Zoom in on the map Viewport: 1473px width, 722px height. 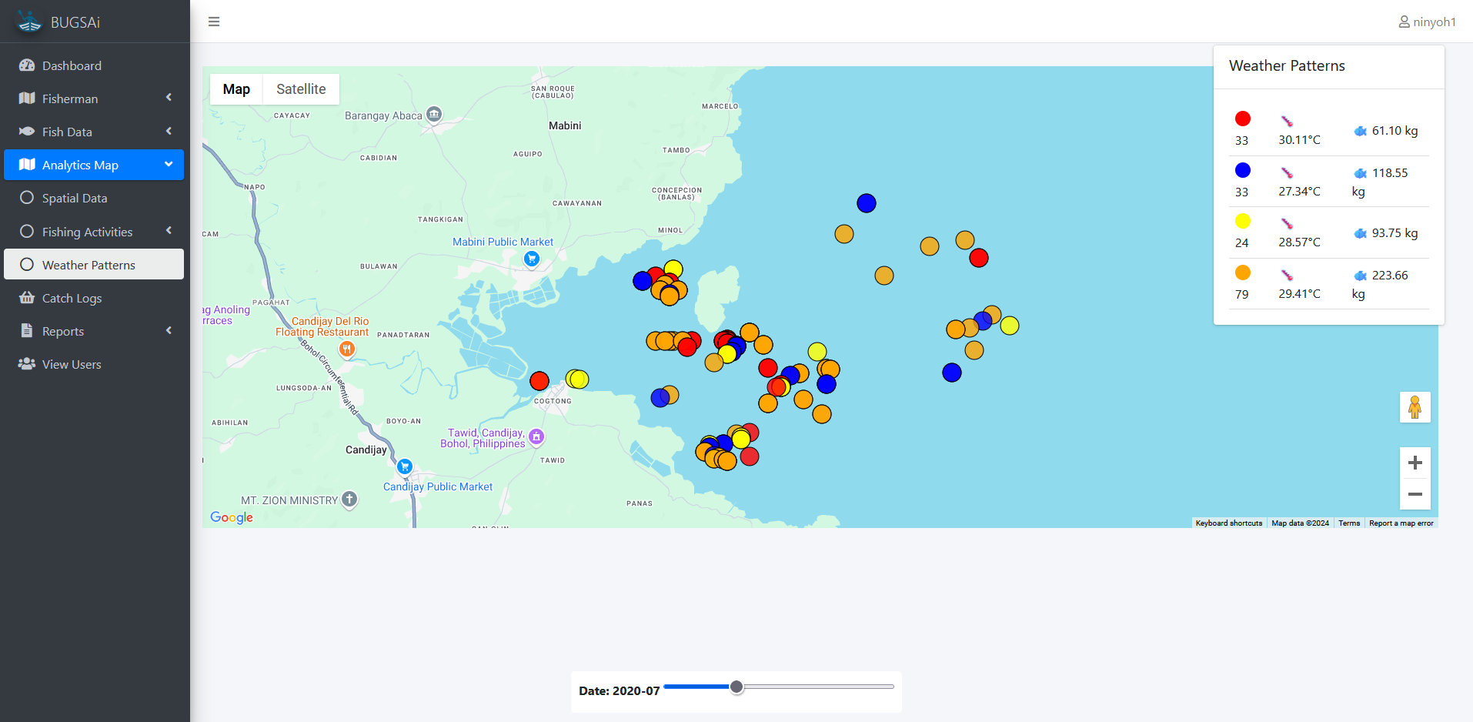pos(1415,463)
